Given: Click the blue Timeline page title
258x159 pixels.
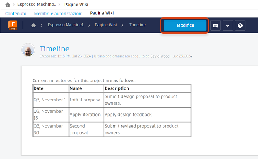Looking at the screenshot, I should [x=54, y=49].
